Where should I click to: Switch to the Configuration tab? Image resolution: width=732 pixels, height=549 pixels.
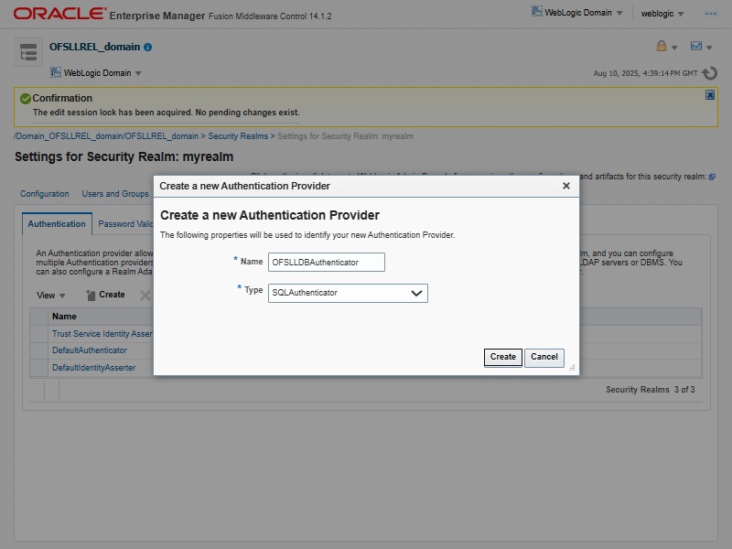[x=44, y=194]
